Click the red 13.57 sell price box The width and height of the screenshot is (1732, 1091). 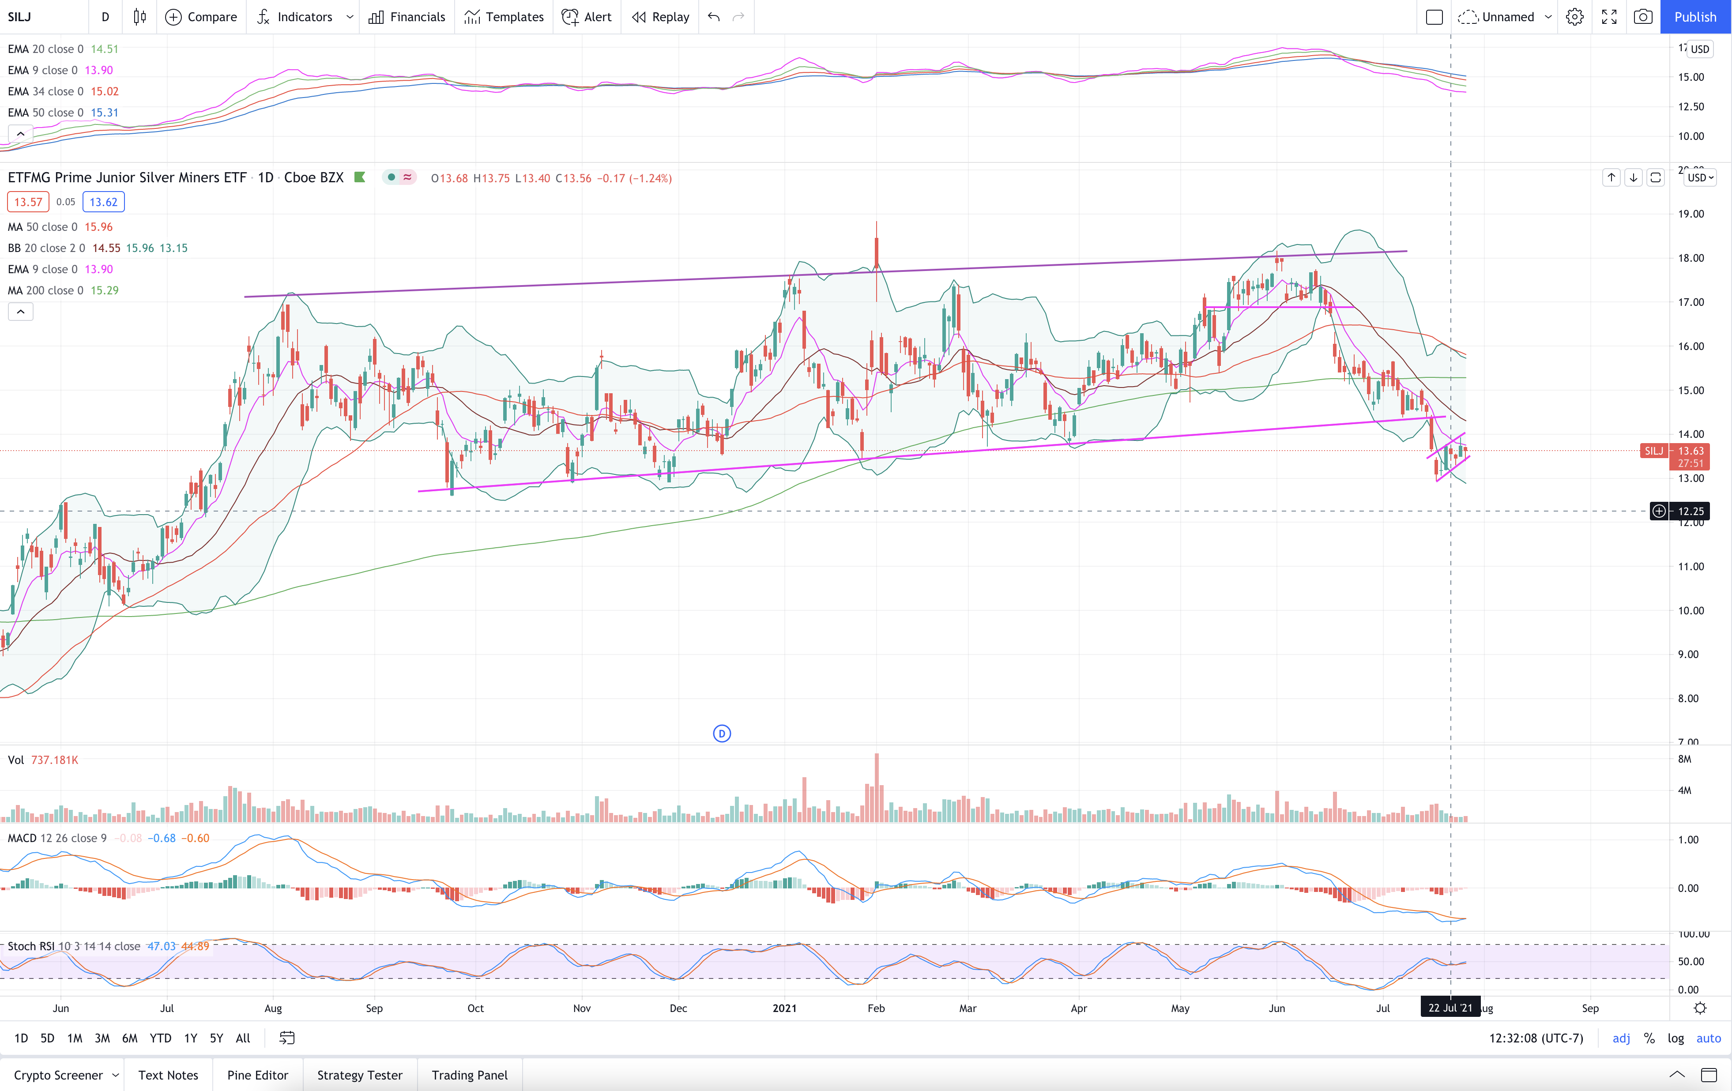28,202
